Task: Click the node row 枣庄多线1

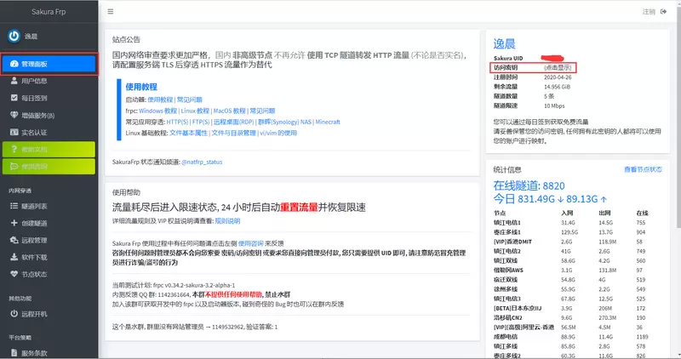Action: click(578, 232)
